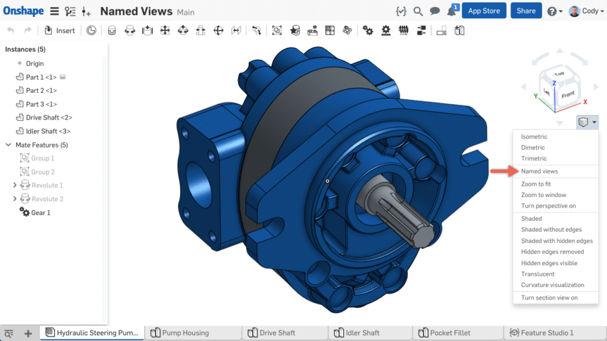Click the Onshape logo
Screen dimensions: 607x341
pos(23,11)
